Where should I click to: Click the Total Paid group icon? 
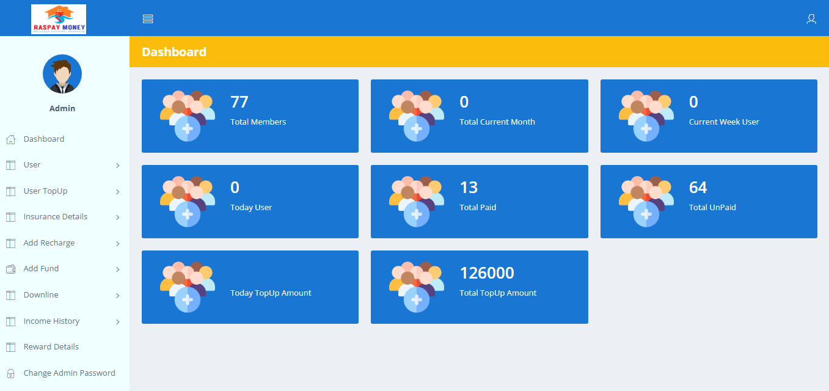coord(417,202)
